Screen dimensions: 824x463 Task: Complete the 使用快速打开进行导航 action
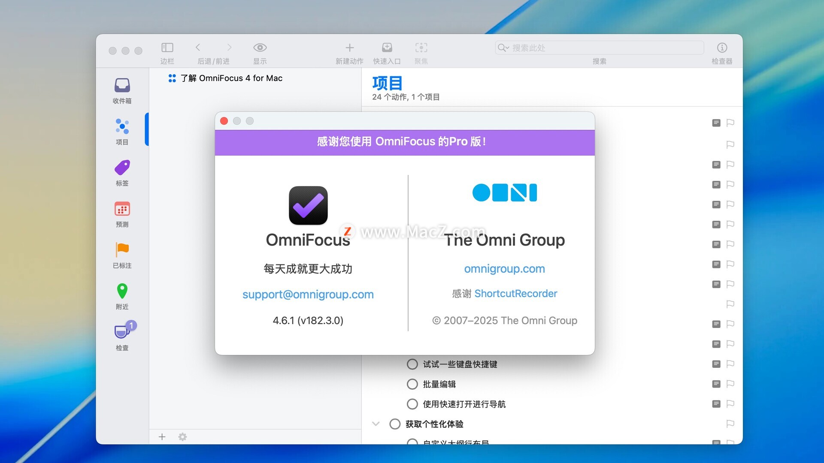[x=412, y=404]
